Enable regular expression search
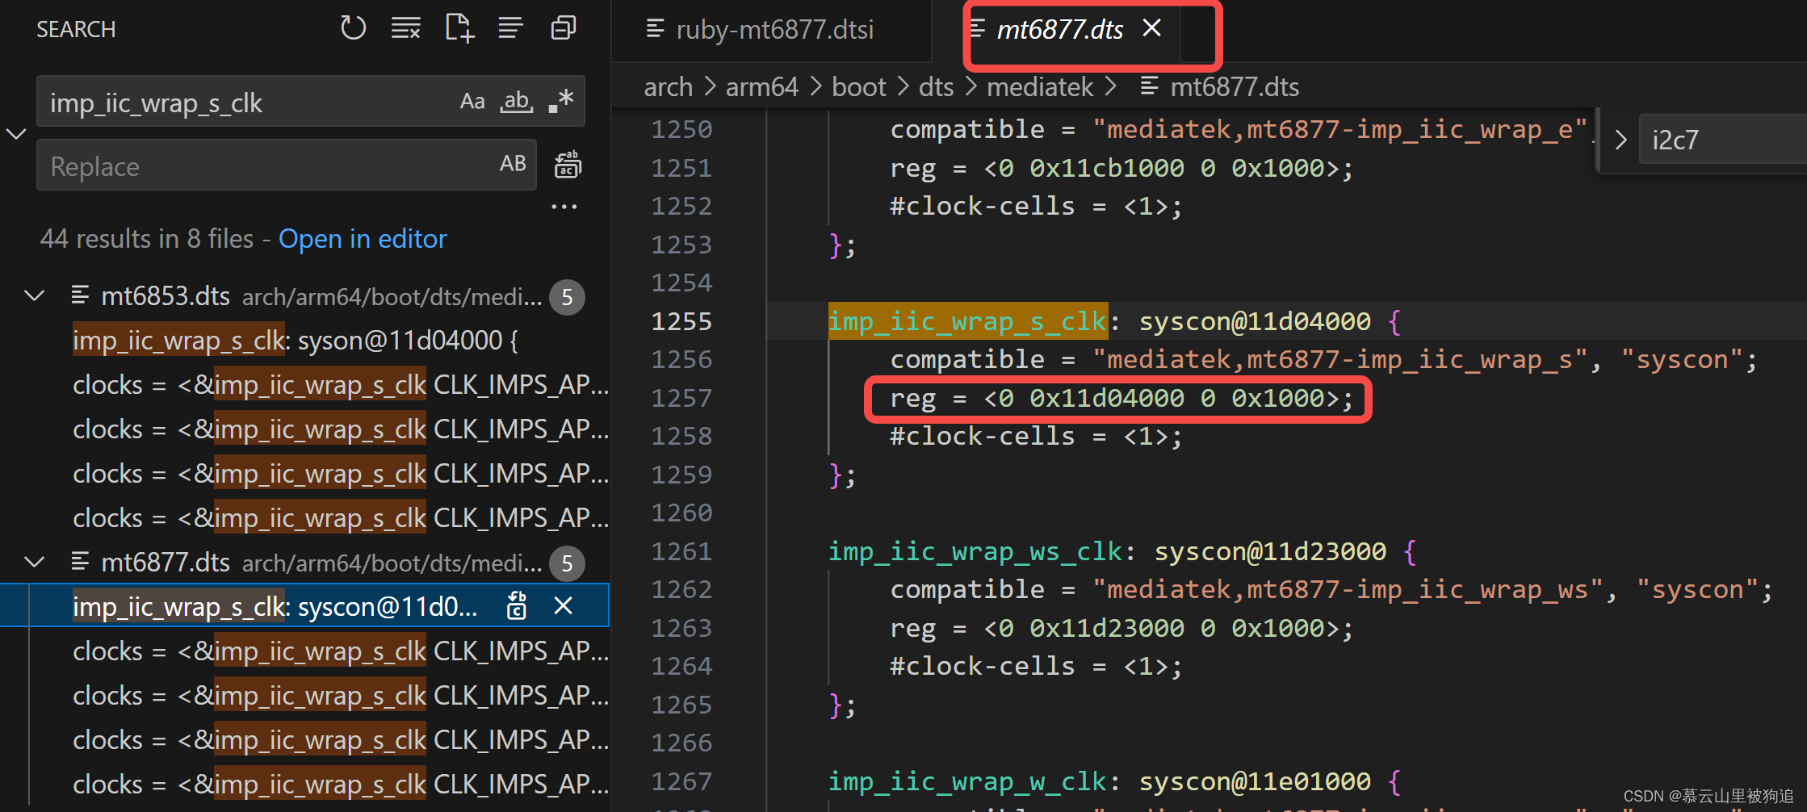 pos(559,101)
